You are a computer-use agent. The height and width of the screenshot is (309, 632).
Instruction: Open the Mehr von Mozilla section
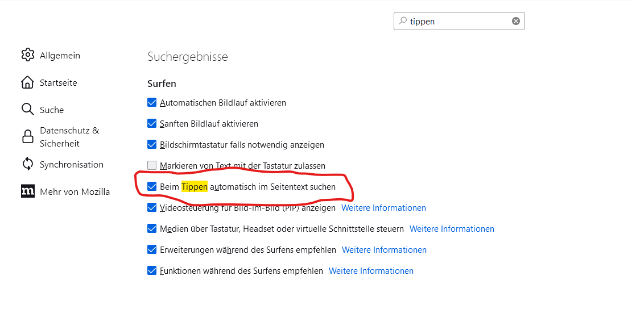(75, 191)
